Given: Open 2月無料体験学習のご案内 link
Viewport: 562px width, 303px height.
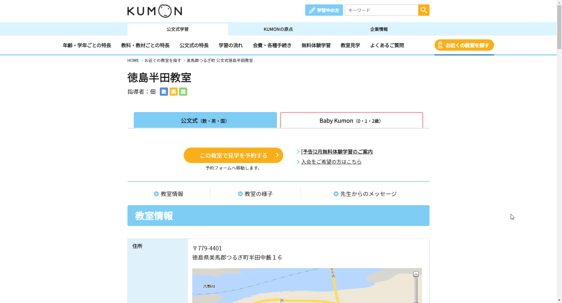Looking at the screenshot, I should point(337,152).
